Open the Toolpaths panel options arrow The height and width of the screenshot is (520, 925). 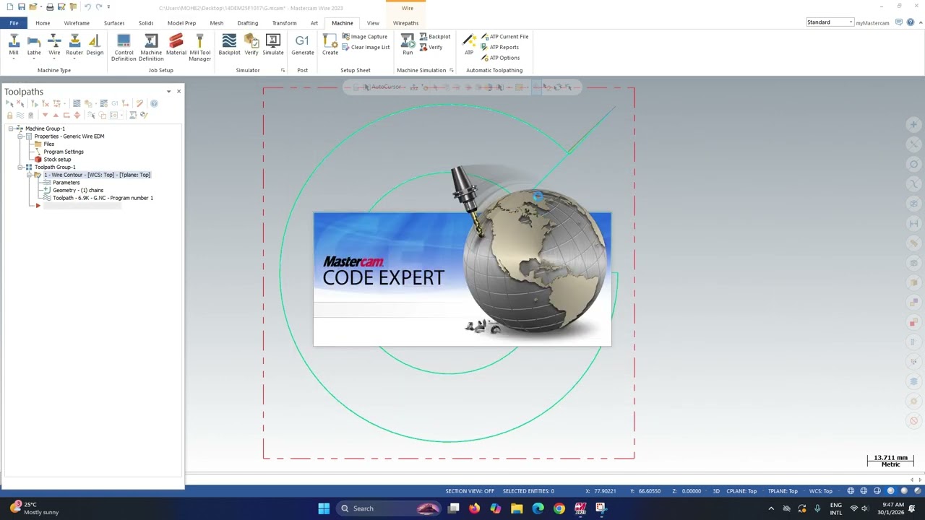168,92
